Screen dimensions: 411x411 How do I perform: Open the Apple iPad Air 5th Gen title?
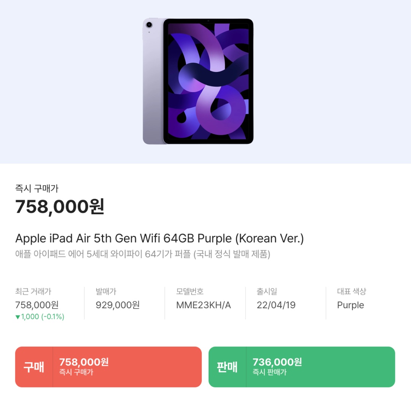(x=159, y=239)
